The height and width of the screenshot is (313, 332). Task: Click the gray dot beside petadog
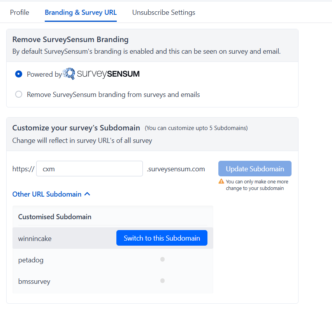pos(162,259)
